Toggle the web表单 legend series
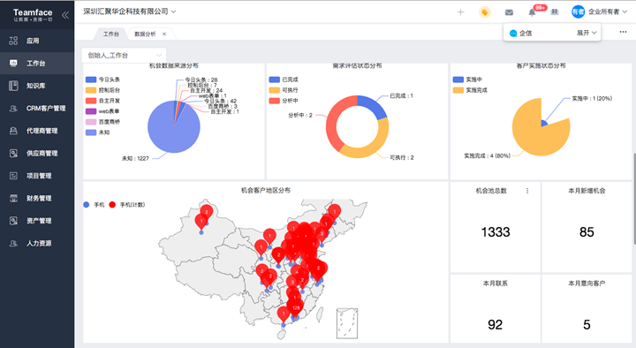Image resolution: width=636 pixels, height=348 pixels. click(x=102, y=111)
